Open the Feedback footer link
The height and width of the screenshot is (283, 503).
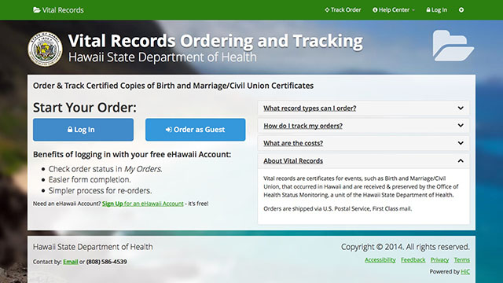pyautogui.click(x=413, y=260)
